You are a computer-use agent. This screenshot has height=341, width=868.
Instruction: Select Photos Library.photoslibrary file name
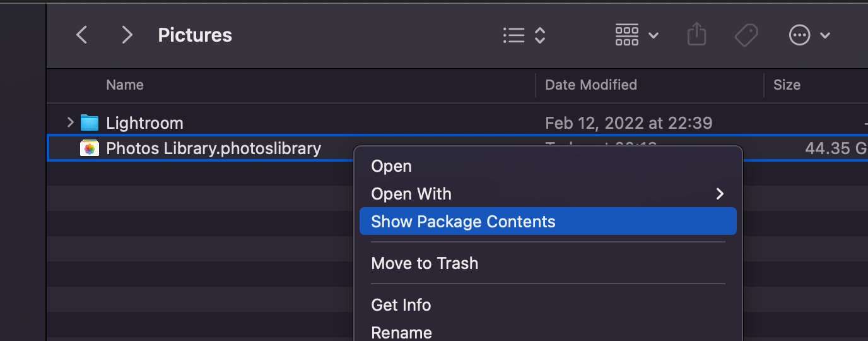point(213,148)
